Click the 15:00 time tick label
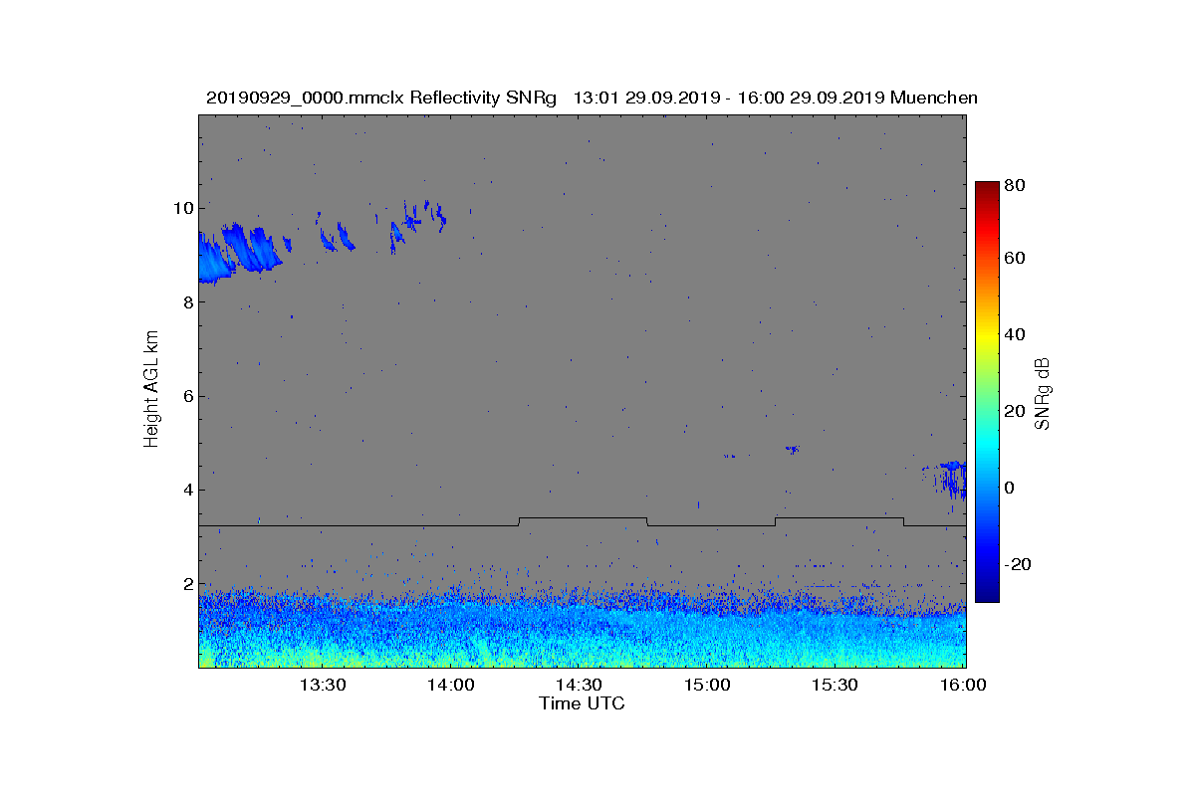This screenshot has height=796, width=1195. point(708,686)
